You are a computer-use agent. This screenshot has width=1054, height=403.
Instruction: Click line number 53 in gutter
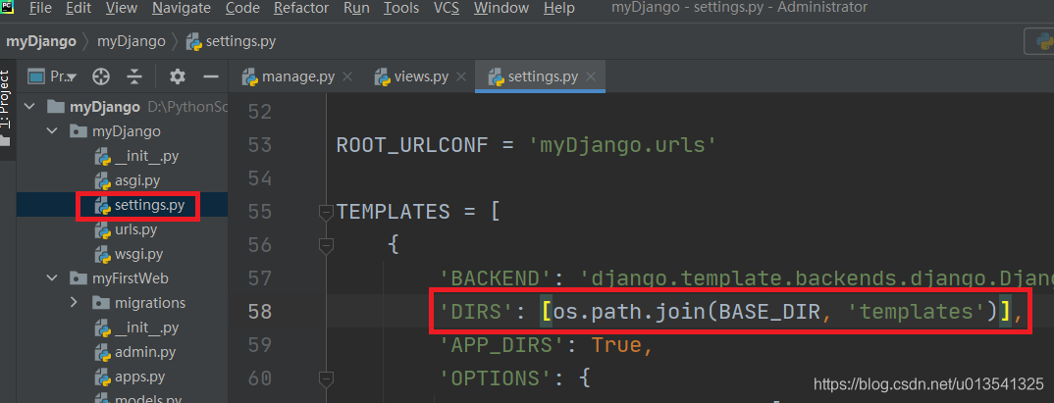[x=260, y=145]
